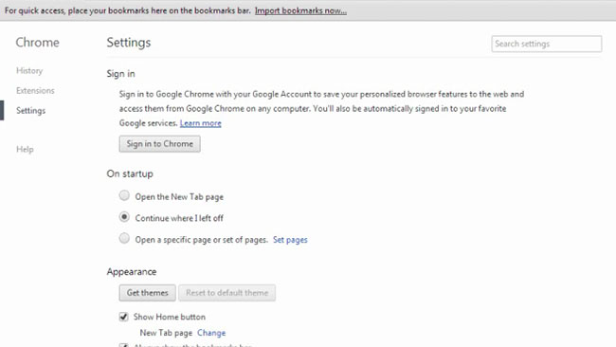Viewport: 616px width, 347px height.
Task: Open Help in the sidebar
Action: tap(25, 150)
